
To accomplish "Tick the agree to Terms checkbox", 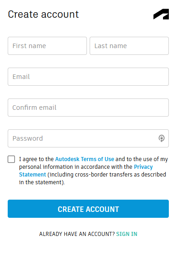I will 11,159.
